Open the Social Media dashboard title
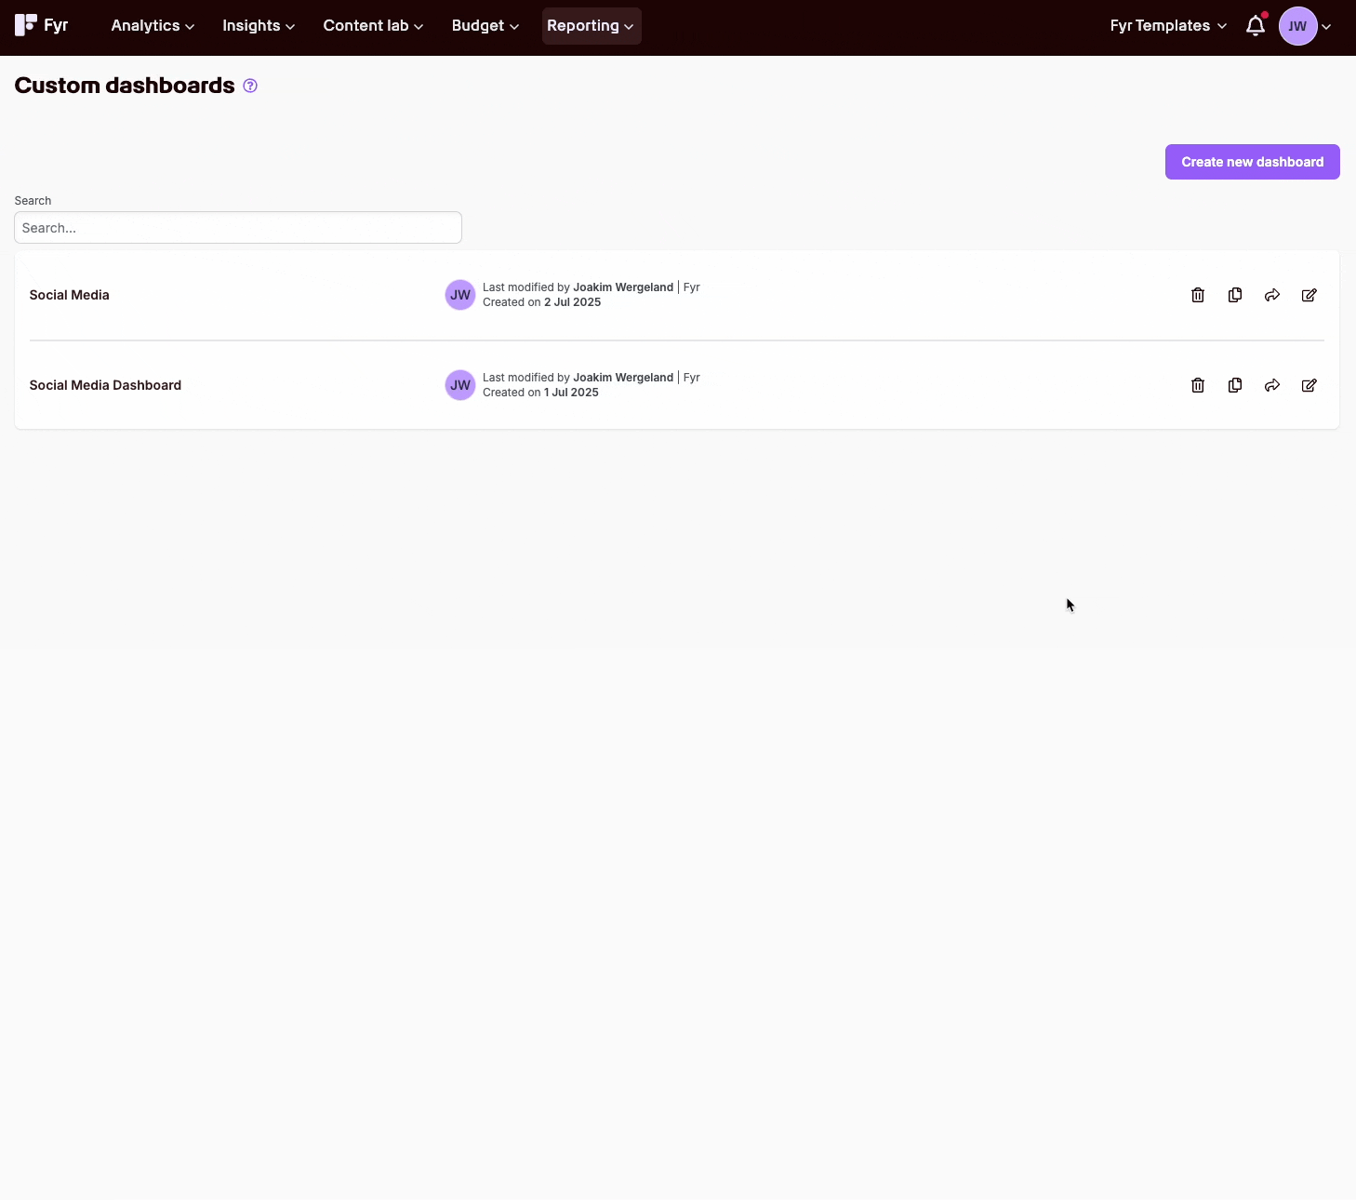Viewport: 1356px width, 1200px height. pos(70,295)
